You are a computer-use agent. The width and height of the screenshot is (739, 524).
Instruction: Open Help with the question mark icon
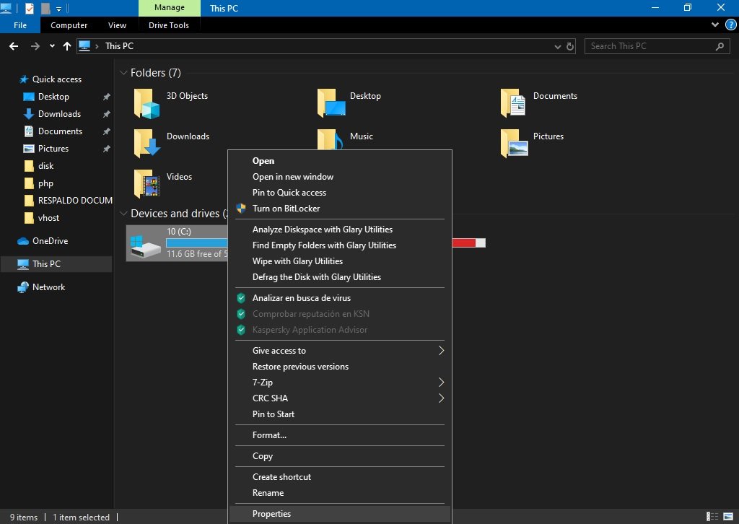pyautogui.click(x=731, y=25)
